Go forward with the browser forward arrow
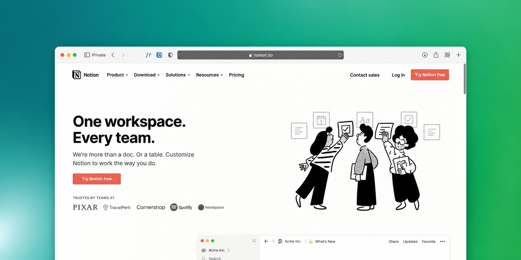The image size is (521, 260). coord(123,55)
